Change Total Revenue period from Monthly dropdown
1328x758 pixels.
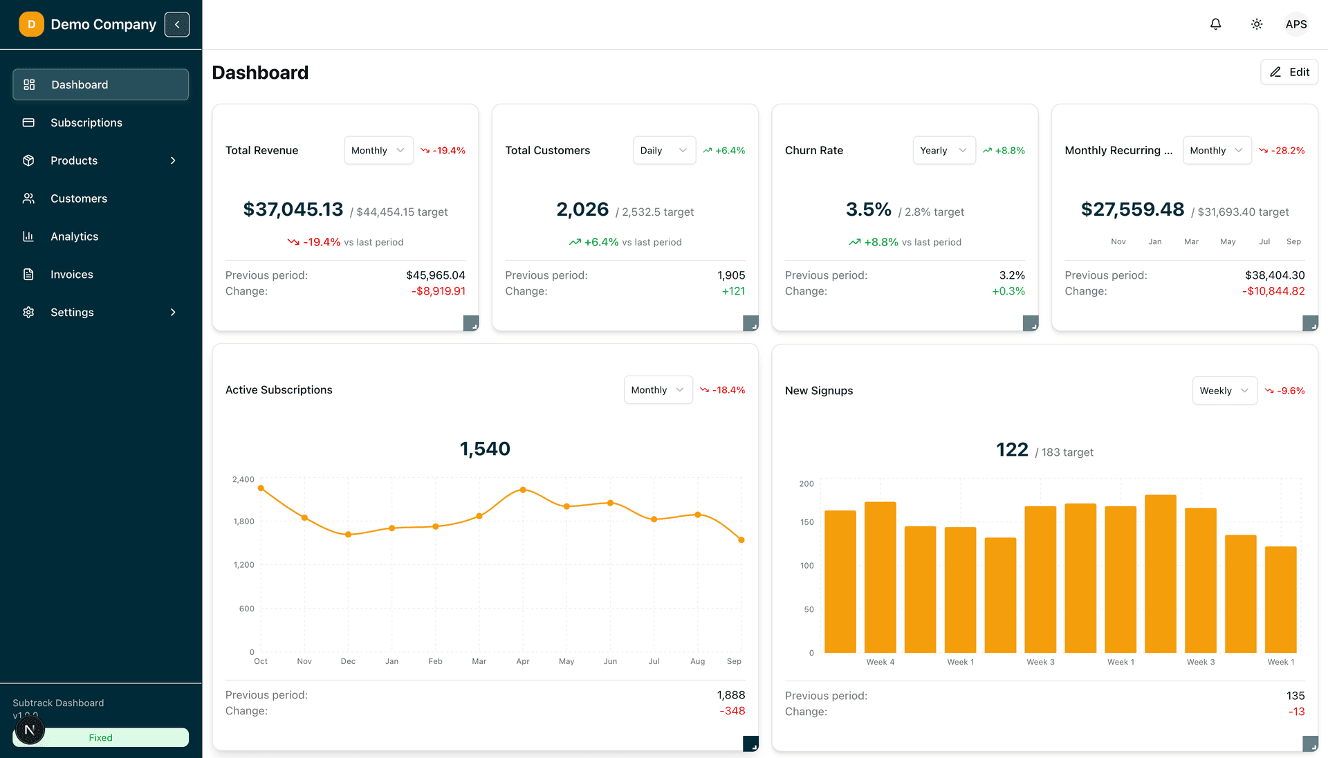click(x=378, y=150)
